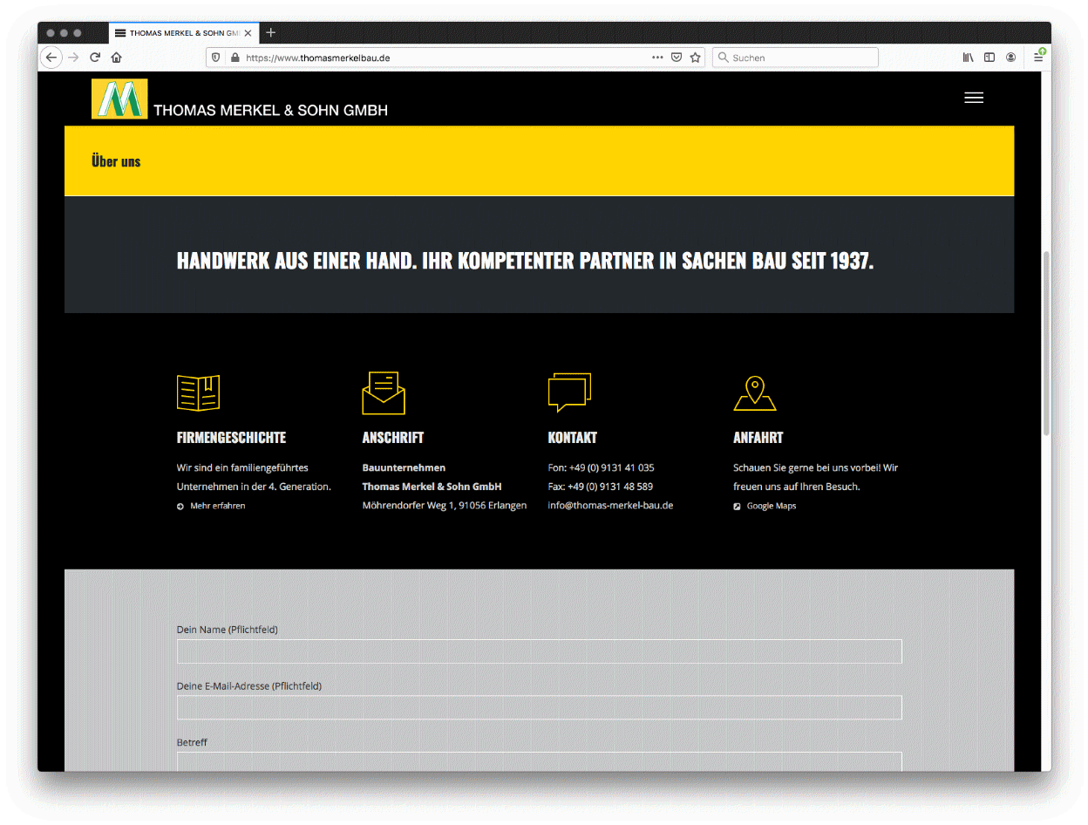Click the Über uns yellow banner title

(116, 161)
